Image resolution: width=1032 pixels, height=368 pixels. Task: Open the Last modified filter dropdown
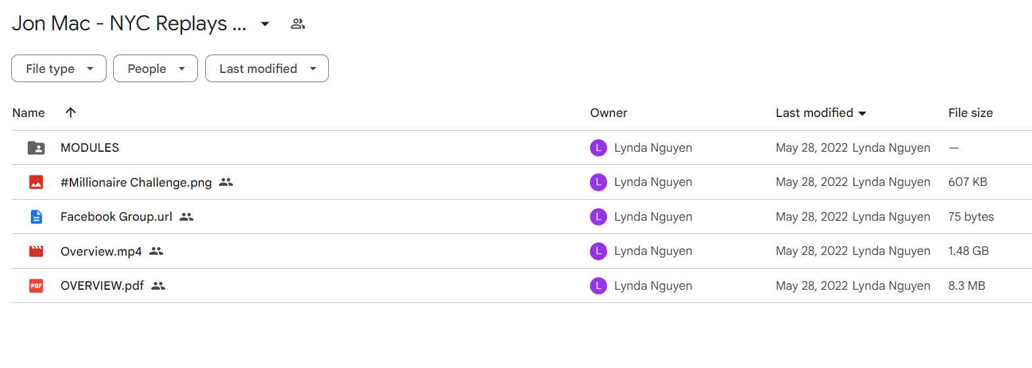click(266, 68)
